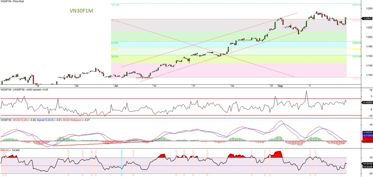373x177 pixels.
Task: Click the green VN30F1M chart annotation text
Action: [x=81, y=11]
